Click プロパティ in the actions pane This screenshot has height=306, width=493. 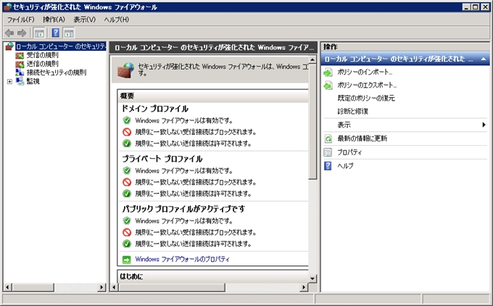tap(349, 152)
